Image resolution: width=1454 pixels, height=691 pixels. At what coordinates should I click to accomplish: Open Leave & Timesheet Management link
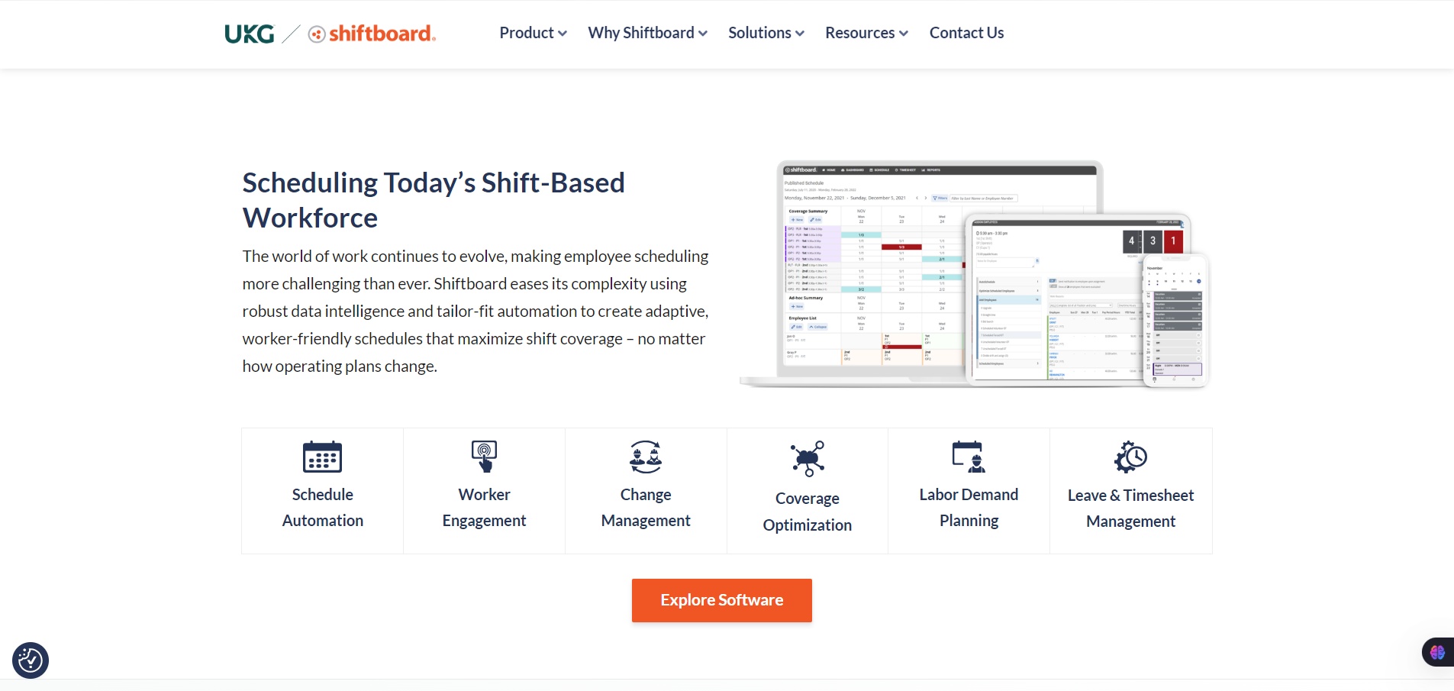point(1130,509)
